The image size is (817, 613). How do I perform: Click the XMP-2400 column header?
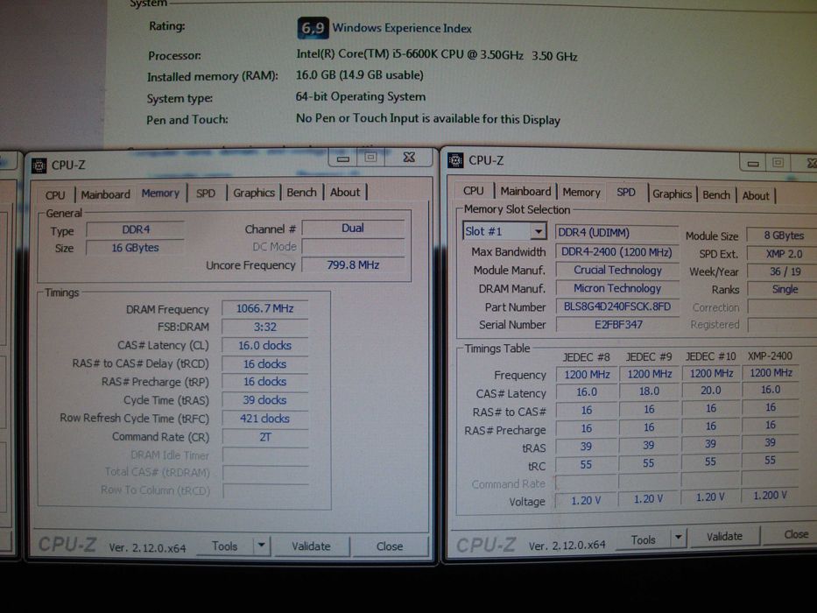tap(770, 356)
